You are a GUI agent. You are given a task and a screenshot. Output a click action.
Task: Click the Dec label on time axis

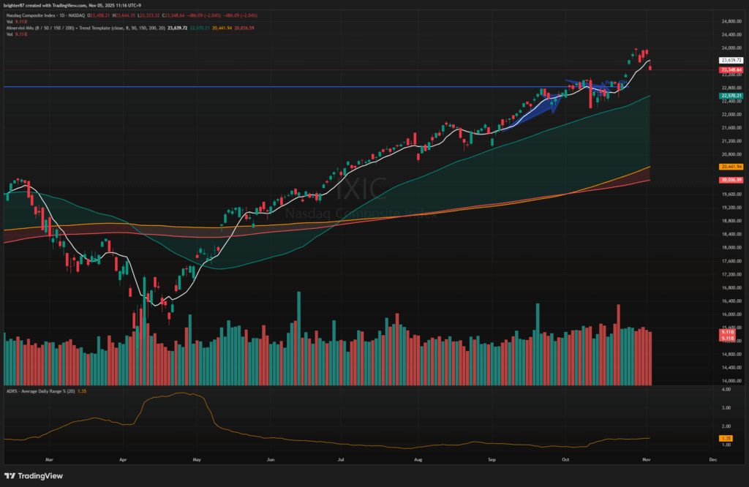click(x=712, y=459)
